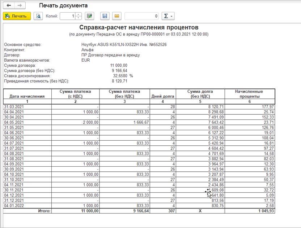Go back with the left arrow button
This screenshot has height=228, width=301.
[9, 5]
